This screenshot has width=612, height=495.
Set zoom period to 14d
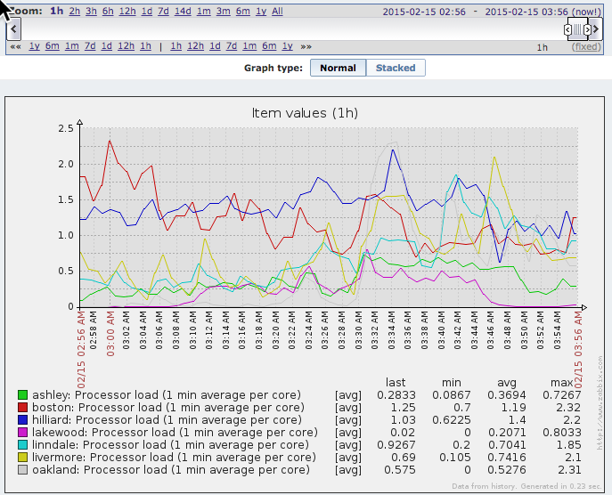click(x=183, y=12)
